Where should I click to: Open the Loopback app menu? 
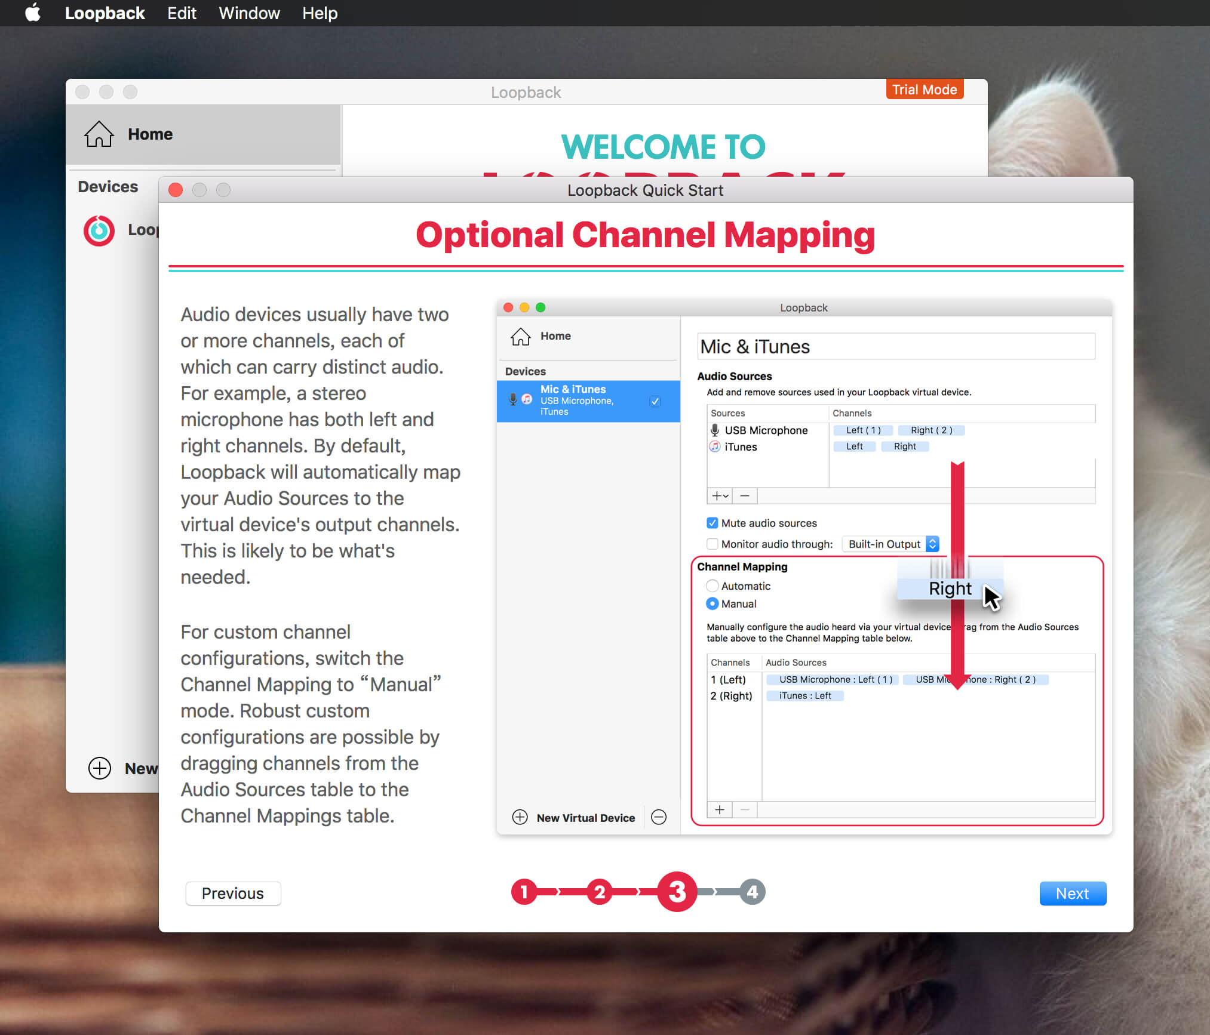pos(105,13)
